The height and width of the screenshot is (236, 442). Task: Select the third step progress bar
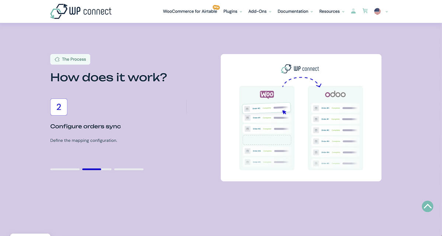(129, 169)
